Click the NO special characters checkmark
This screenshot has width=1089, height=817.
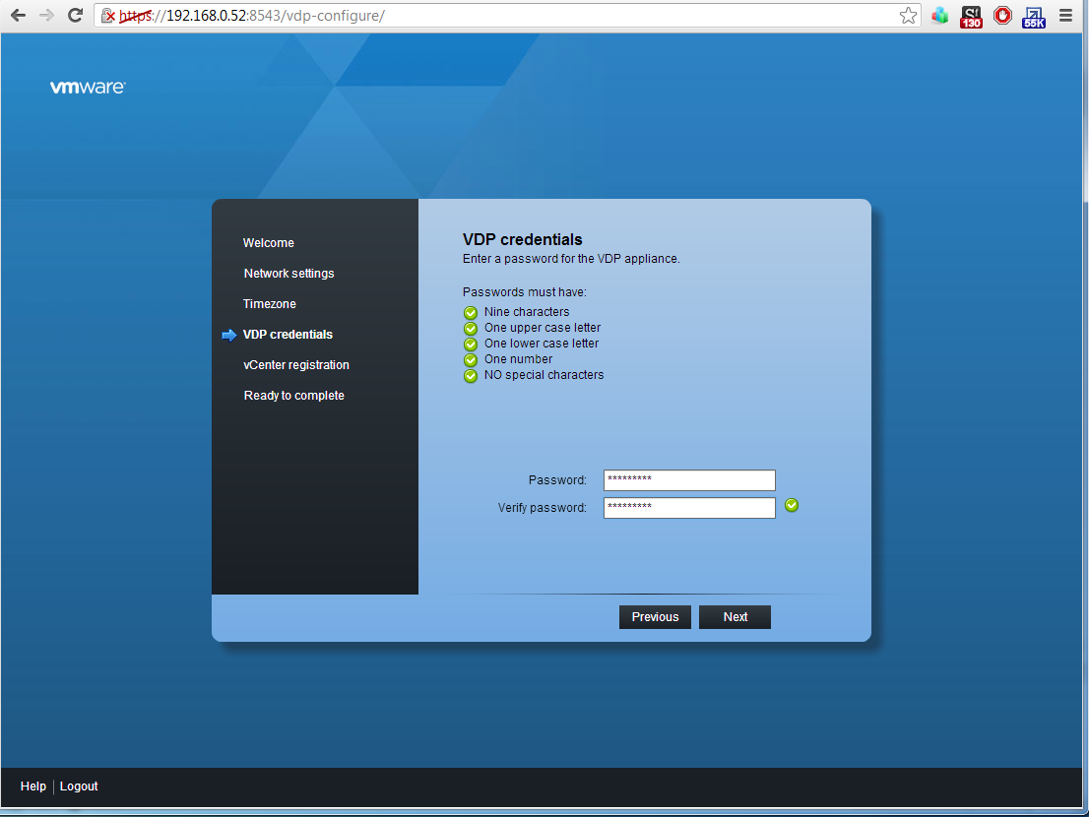pos(471,376)
